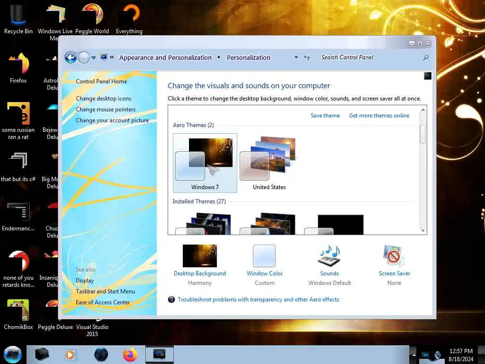Close the Personalization window
Viewport: 485px width, 364px height.
tap(428, 44)
